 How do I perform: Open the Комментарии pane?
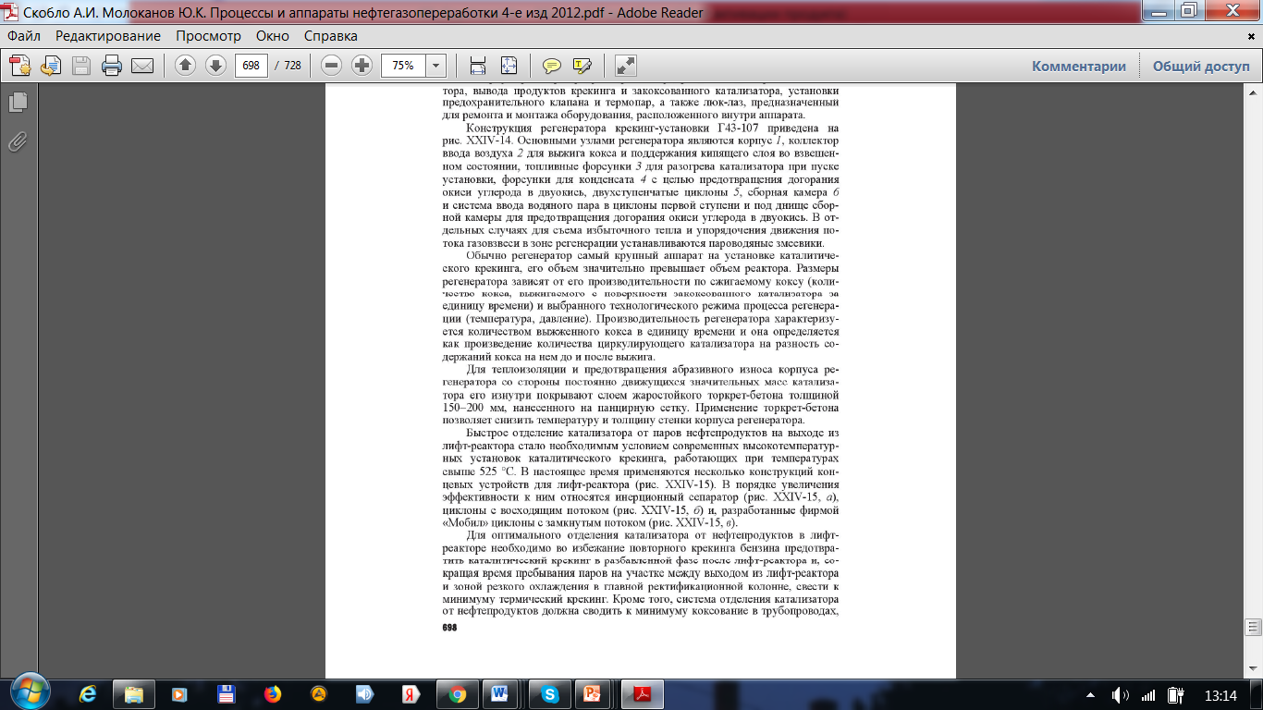click(1079, 66)
